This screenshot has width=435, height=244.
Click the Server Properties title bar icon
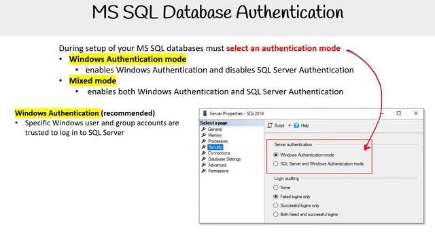(x=205, y=113)
